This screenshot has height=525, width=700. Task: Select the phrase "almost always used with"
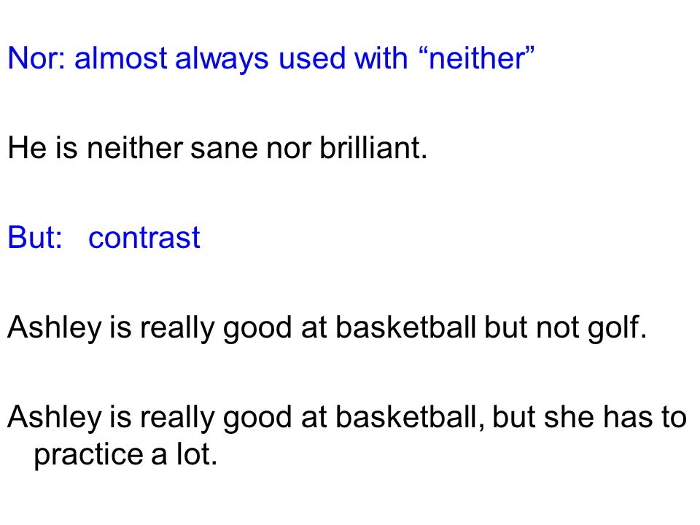[241, 60]
